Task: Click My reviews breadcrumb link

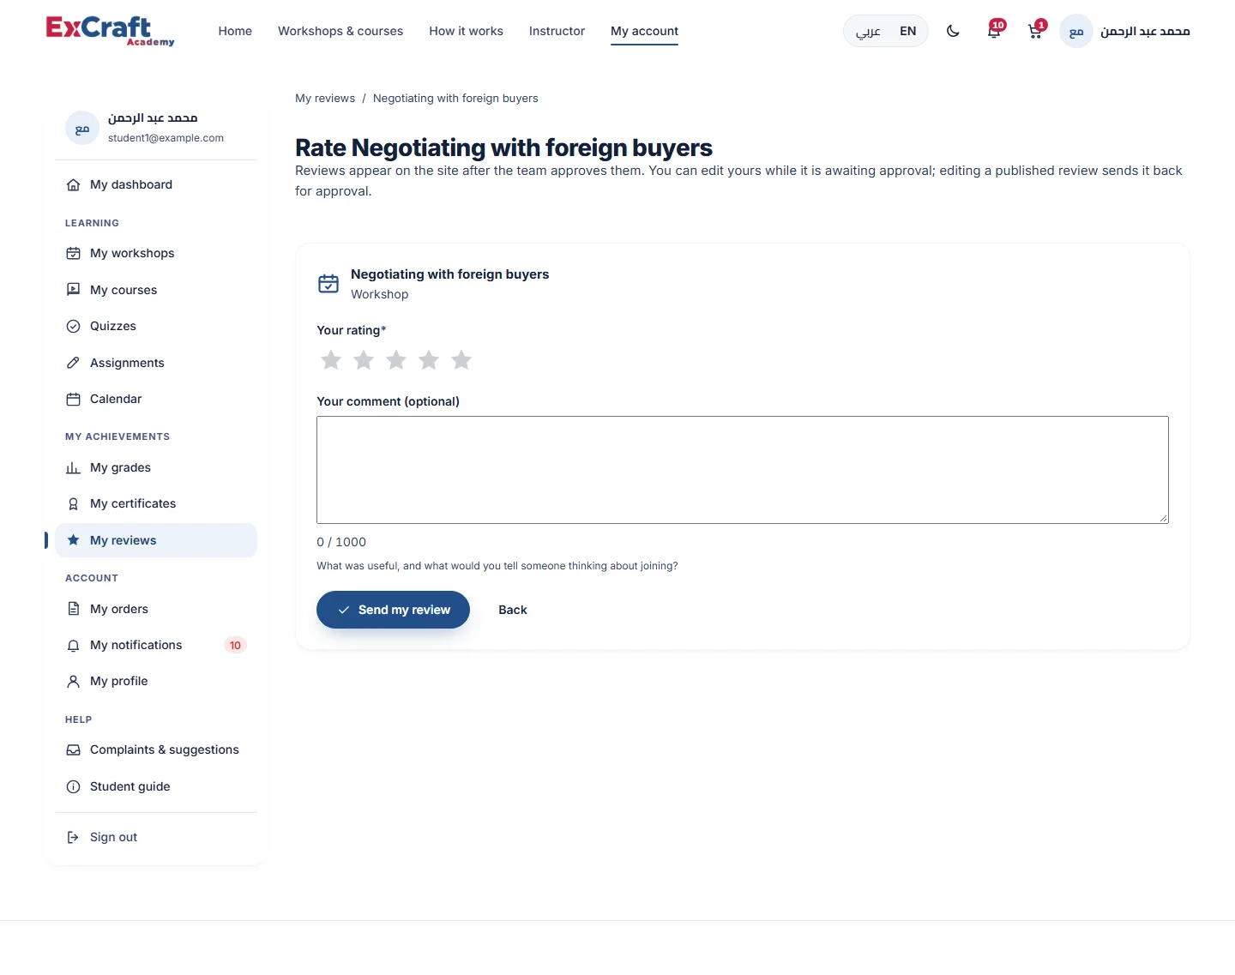Action: [325, 99]
